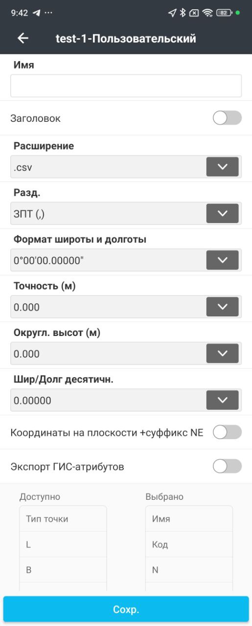This screenshot has height=626, width=252.
Task: Expand the Точность (м) dropdown arrow
Action: [223, 307]
